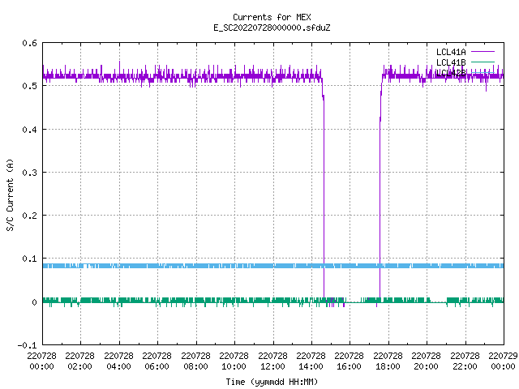
Task: Click the y-axis tick value 0.3
Action: tap(29, 173)
